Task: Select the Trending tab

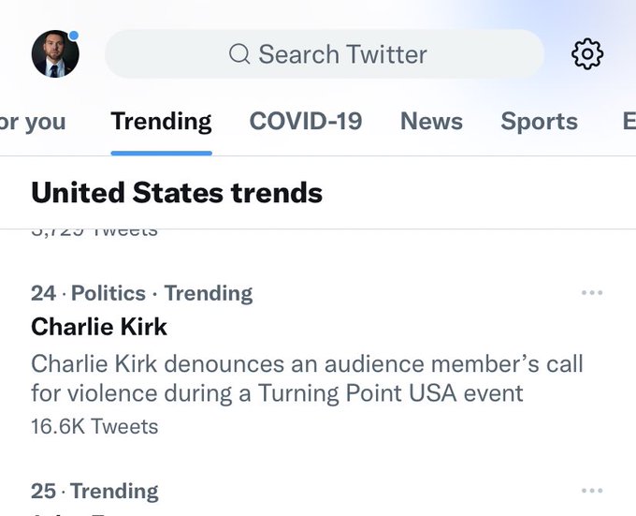Action: coord(161,122)
